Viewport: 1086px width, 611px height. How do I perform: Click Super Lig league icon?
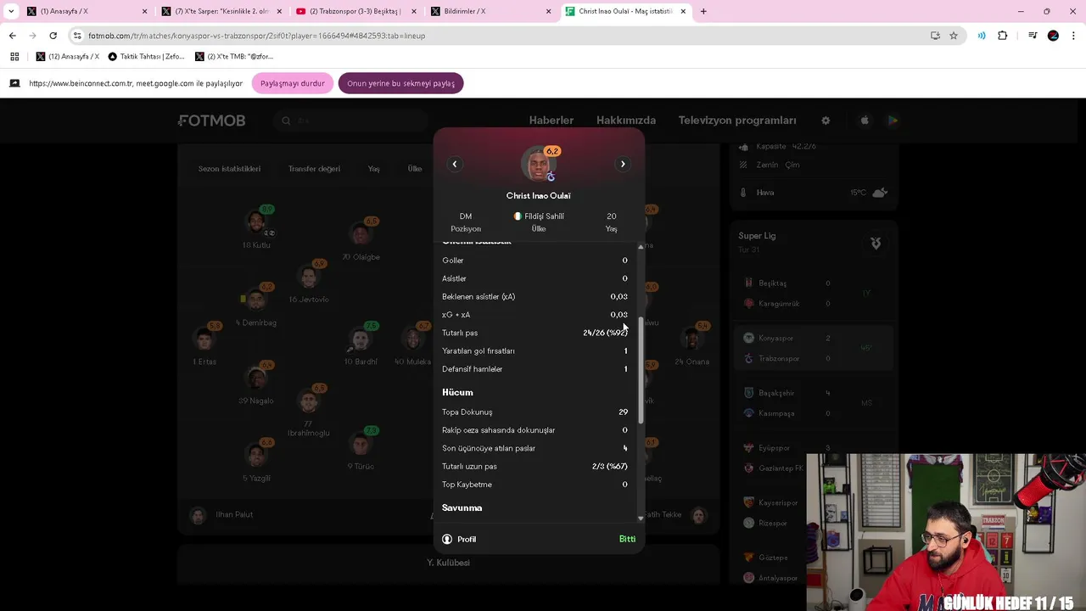click(876, 244)
